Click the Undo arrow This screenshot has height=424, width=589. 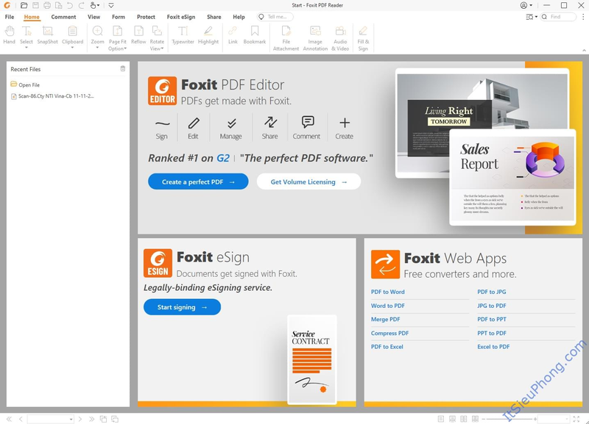click(x=70, y=5)
